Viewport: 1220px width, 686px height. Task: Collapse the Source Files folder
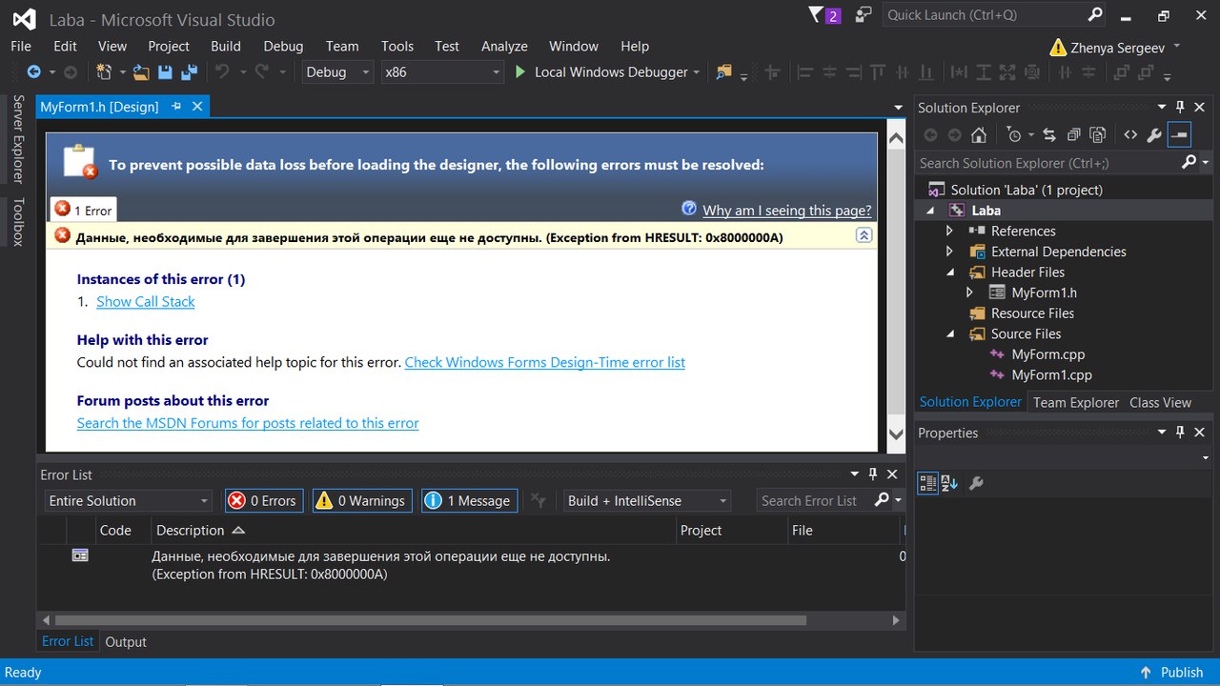pos(950,334)
